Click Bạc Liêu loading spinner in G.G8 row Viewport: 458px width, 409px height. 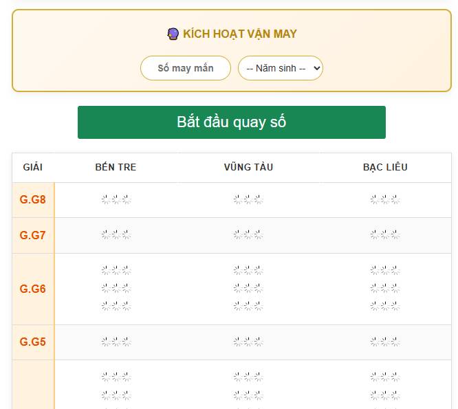coord(385,199)
